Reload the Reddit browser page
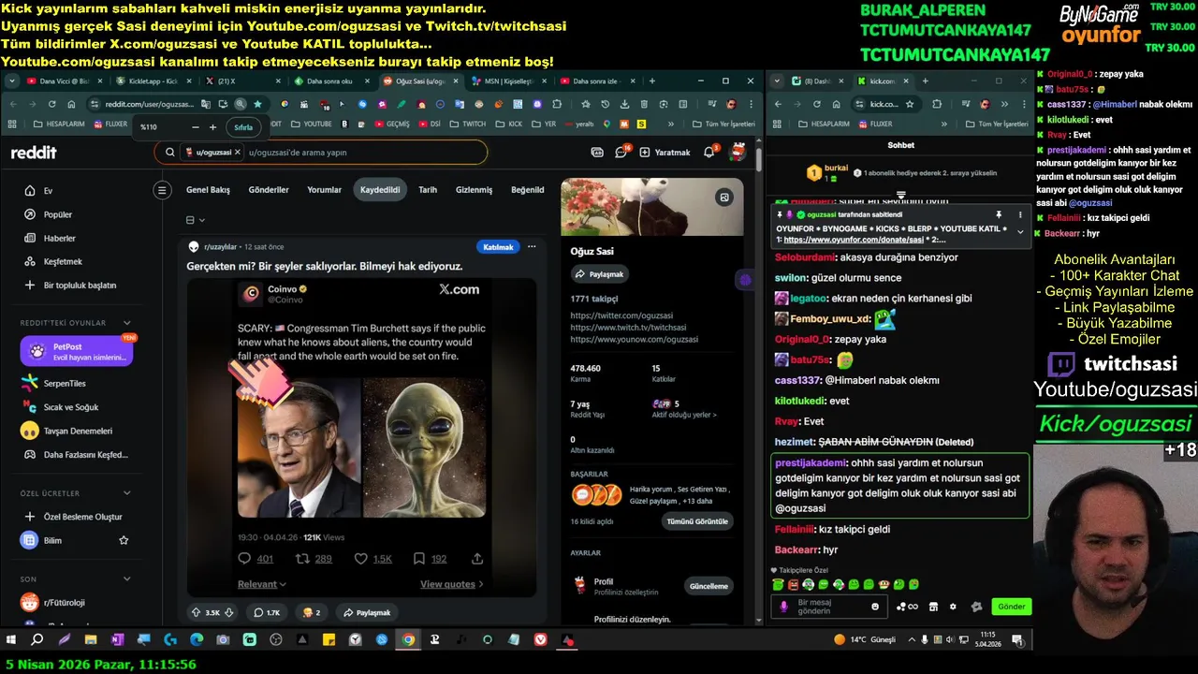The width and height of the screenshot is (1198, 674). coord(51,104)
